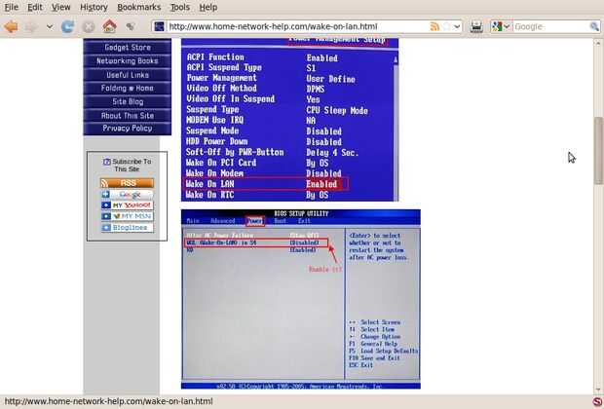
Task: Visit the Useful Links page
Action: click(x=128, y=75)
